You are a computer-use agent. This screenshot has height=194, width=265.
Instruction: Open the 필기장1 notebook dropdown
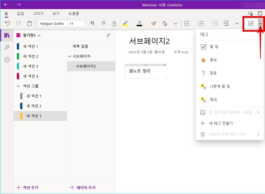coord(28,35)
